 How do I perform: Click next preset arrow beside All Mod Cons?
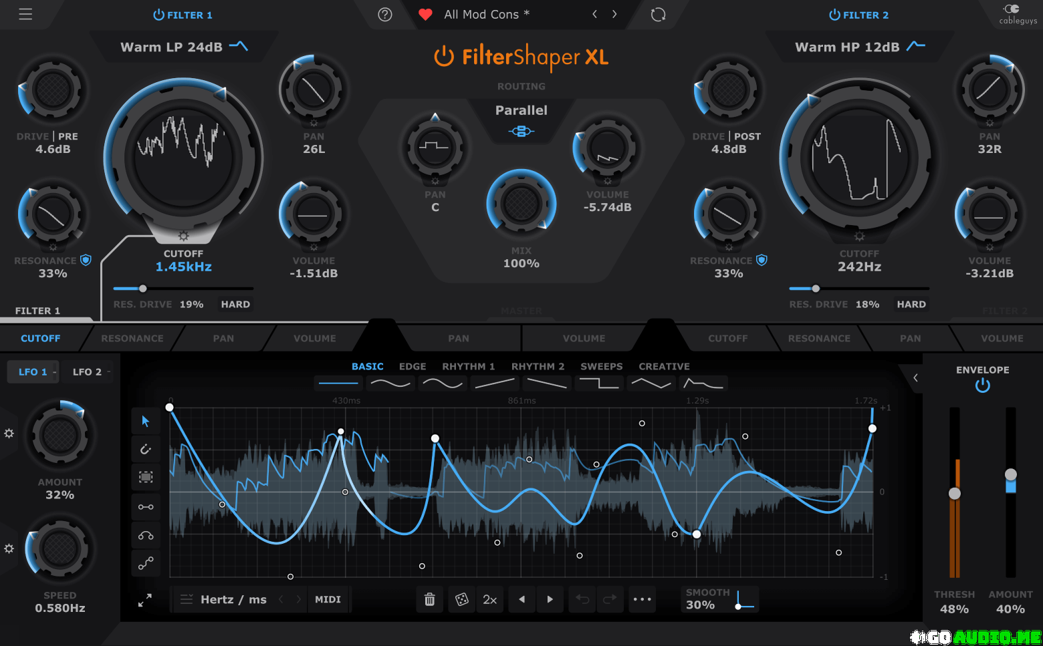tap(614, 15)
